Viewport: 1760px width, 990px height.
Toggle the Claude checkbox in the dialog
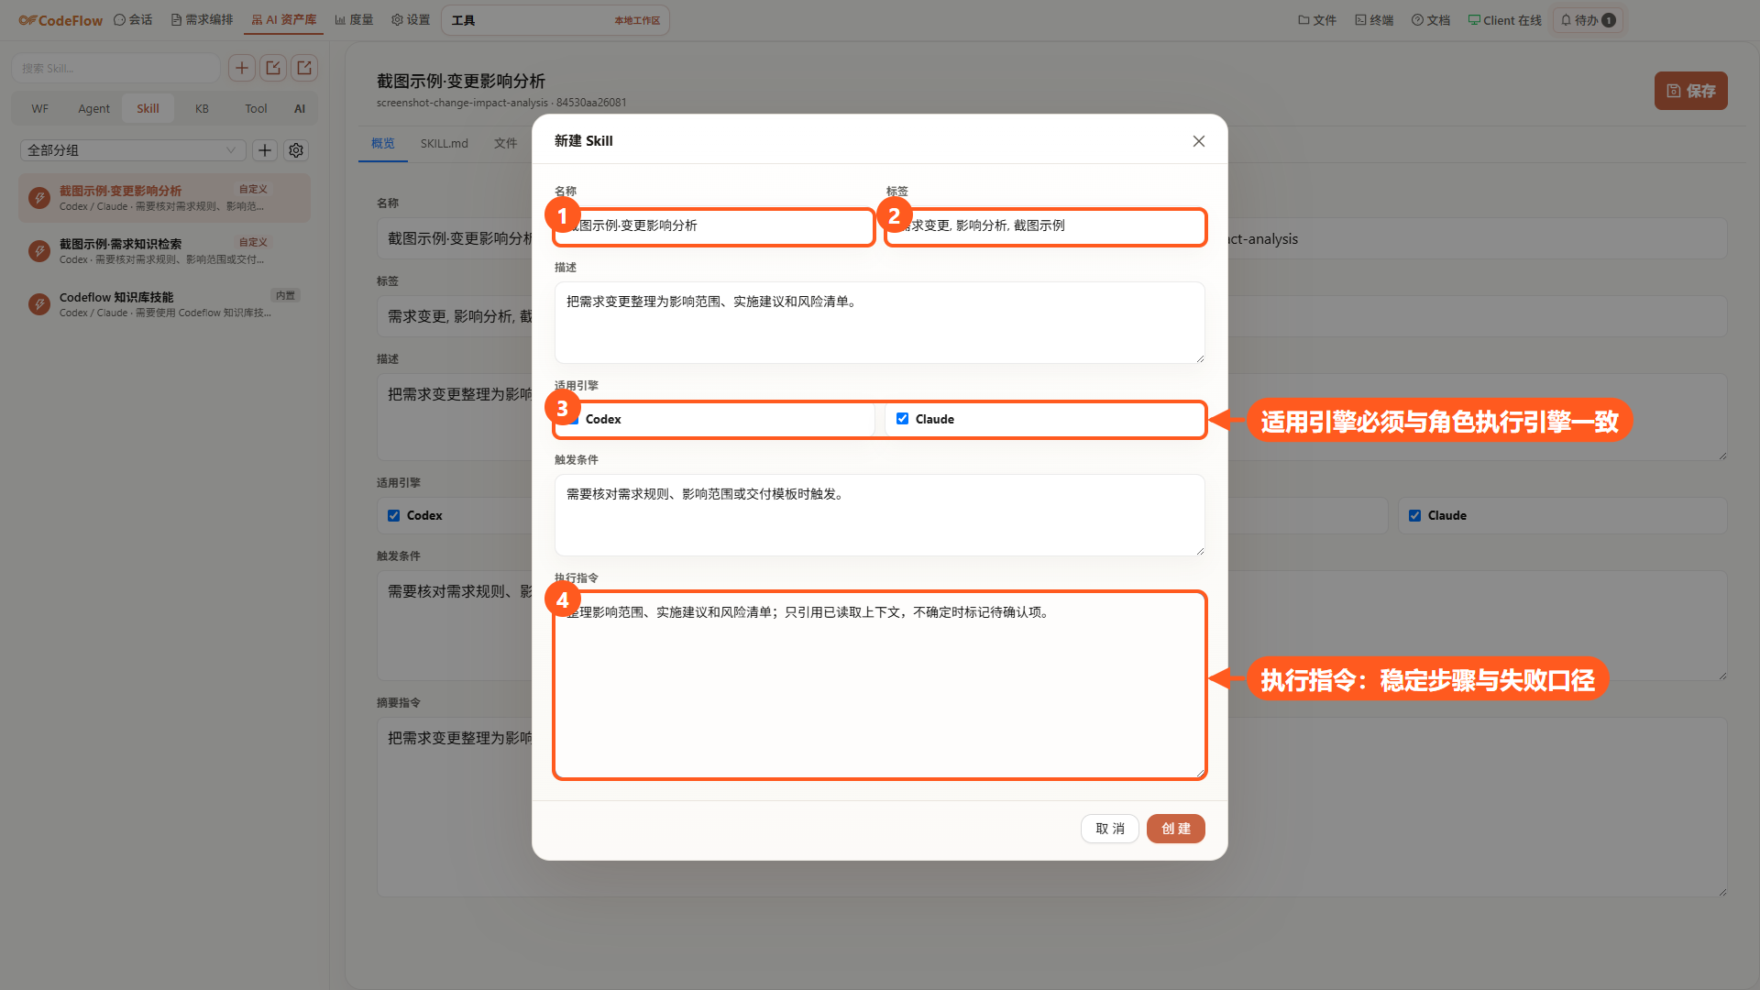[902, 419]
